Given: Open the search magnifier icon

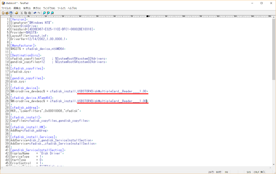Looking at the screenshot, I should (x=44, y=13).
